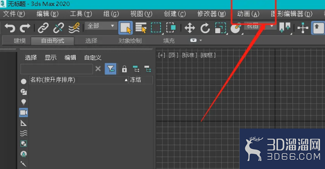Open Scene Explorer 选择 menu
This screenshot has height=169, width=325.
click(x=31, y=57)
